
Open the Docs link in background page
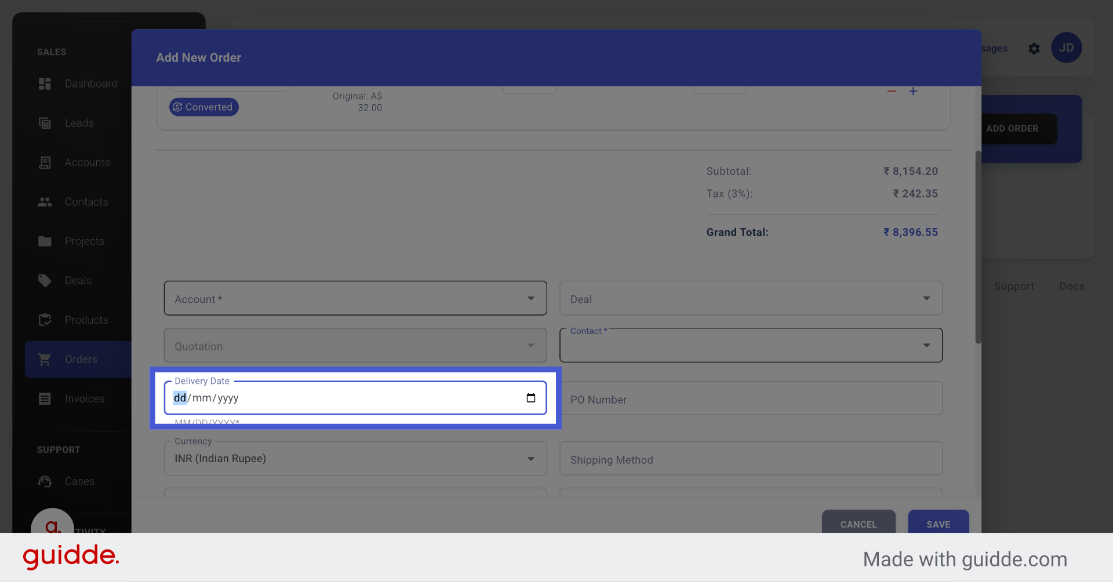tap(1072, 287)
